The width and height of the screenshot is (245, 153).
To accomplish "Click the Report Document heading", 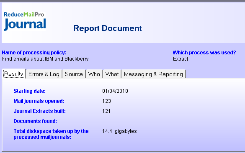I will click(x=108, y=28).
